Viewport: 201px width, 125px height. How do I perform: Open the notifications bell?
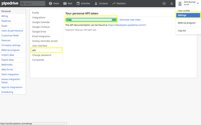171,3
